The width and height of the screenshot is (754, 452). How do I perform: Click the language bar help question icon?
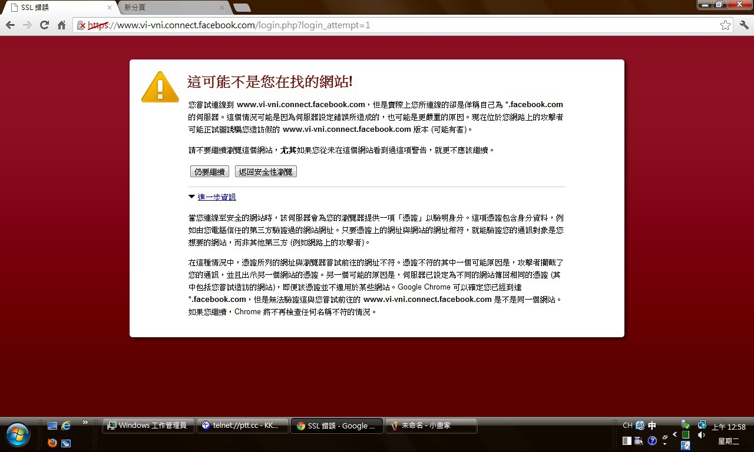(x=652, y=440)
